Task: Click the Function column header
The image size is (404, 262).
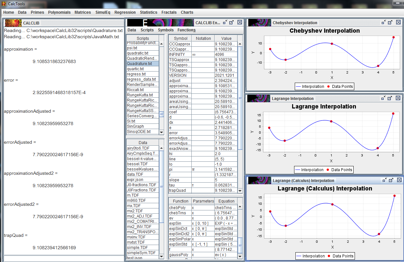Action: 181,201
